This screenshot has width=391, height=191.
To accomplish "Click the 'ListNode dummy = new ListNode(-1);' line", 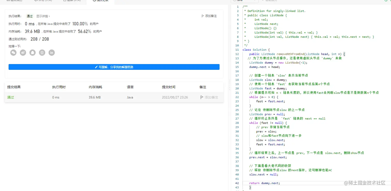I will (x=278, y=63).
